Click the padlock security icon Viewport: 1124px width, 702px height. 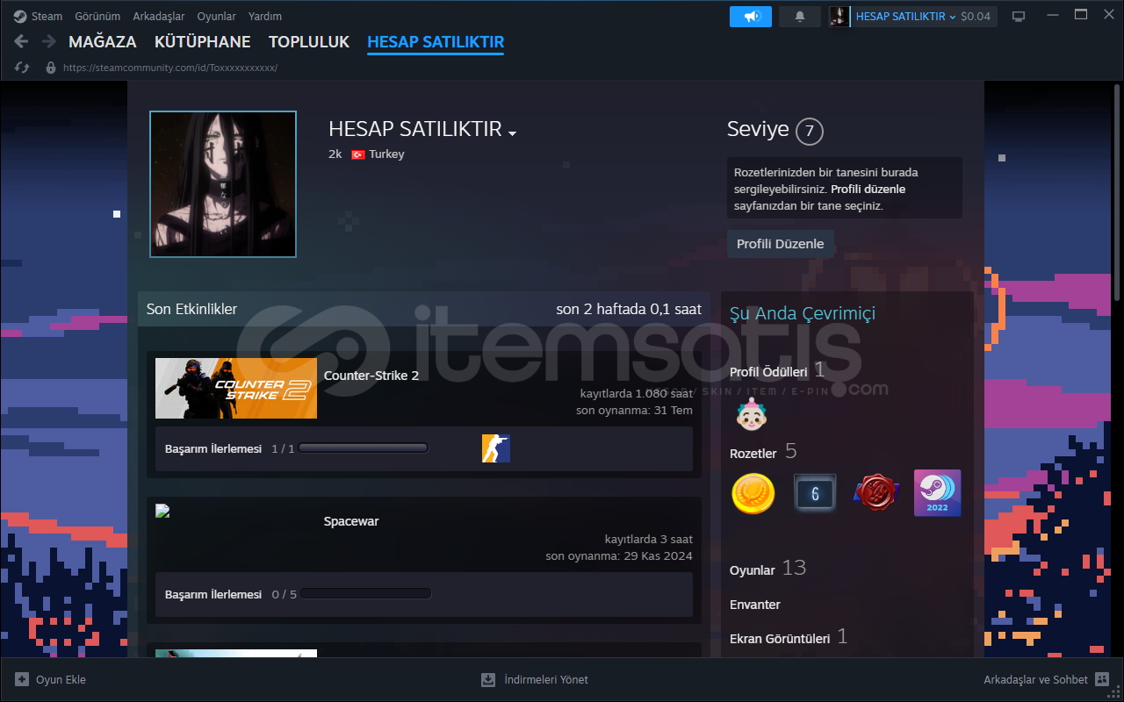click(x=50, y=68)
